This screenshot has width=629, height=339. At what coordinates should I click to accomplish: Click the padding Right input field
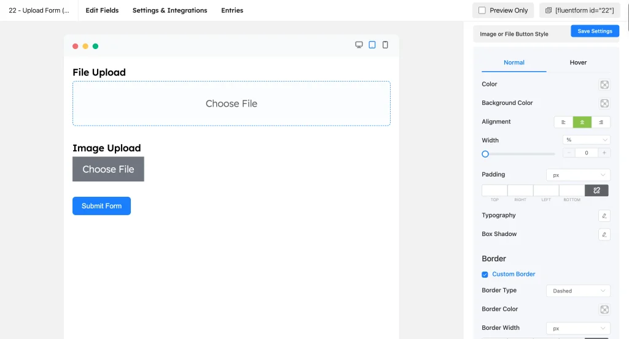(520, 191)
